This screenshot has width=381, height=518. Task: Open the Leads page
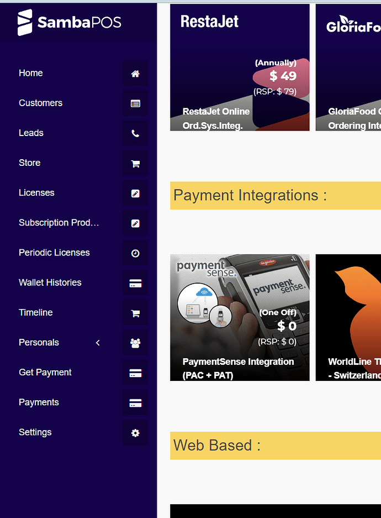click(31, 133)
